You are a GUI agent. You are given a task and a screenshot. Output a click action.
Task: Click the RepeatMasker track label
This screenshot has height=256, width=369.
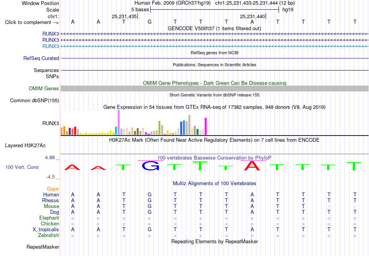43,247
